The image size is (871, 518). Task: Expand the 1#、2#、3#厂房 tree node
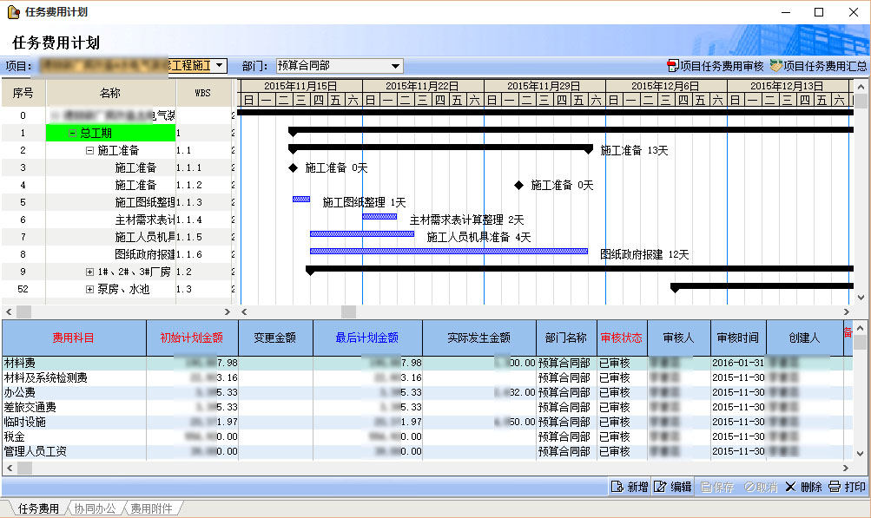click(89, 272)
